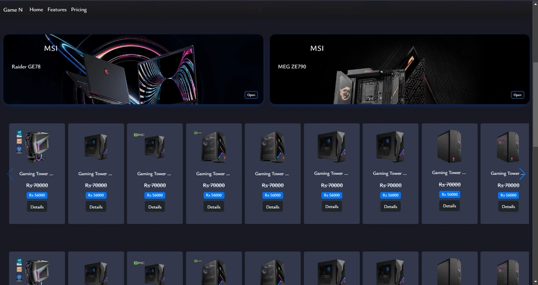Screen dimensions: 538x285
Task: Click Open on the MEG ZE790 banner
Action: point(518,95)
